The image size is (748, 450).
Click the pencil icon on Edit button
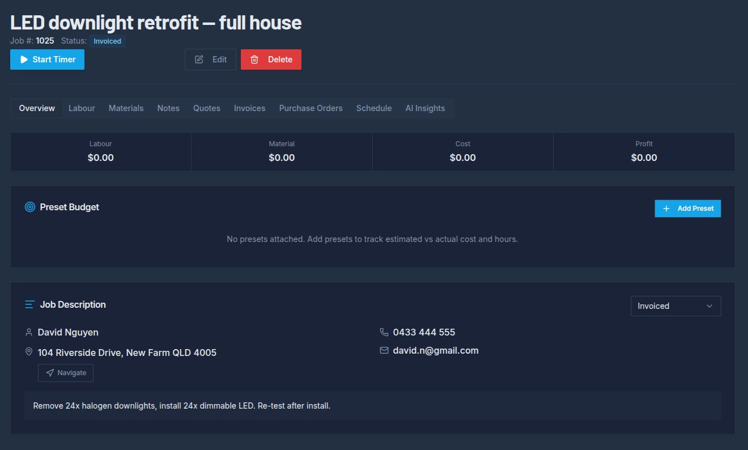click(x=199, y=60)
